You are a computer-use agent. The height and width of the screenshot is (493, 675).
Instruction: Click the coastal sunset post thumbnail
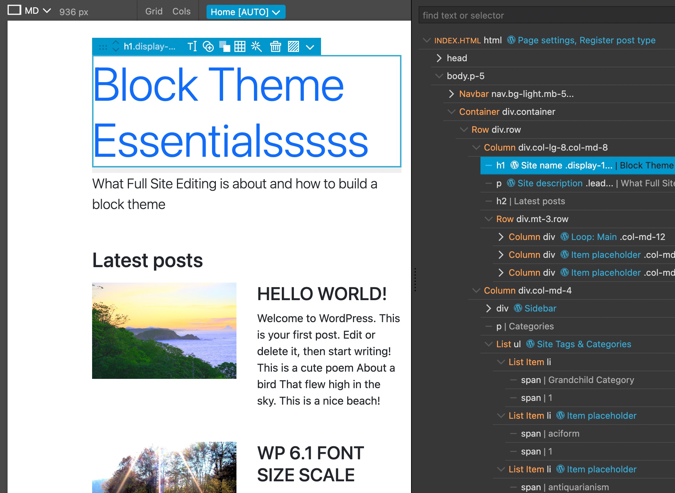coord(164,331)
